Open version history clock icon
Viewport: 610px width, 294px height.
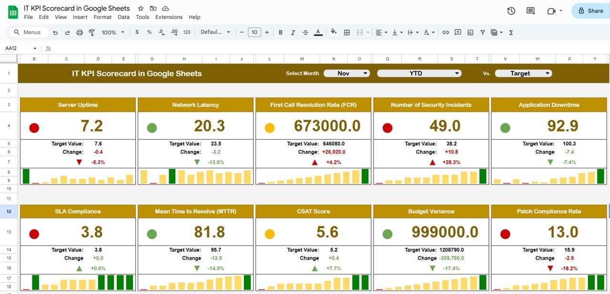click(x=511, y=11)
